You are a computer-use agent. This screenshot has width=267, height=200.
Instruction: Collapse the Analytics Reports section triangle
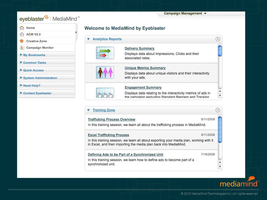[88, 39]
